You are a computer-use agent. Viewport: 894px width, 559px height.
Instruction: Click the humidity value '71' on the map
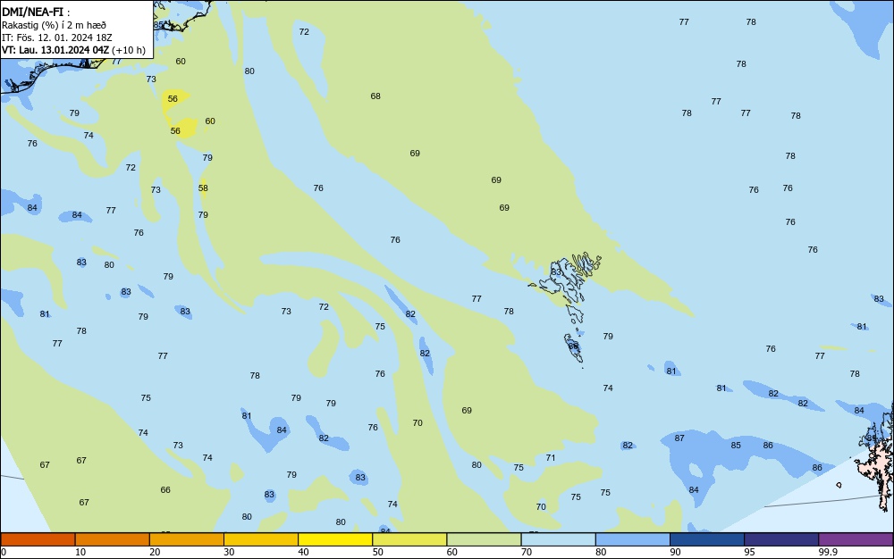[x=550, y=458]
